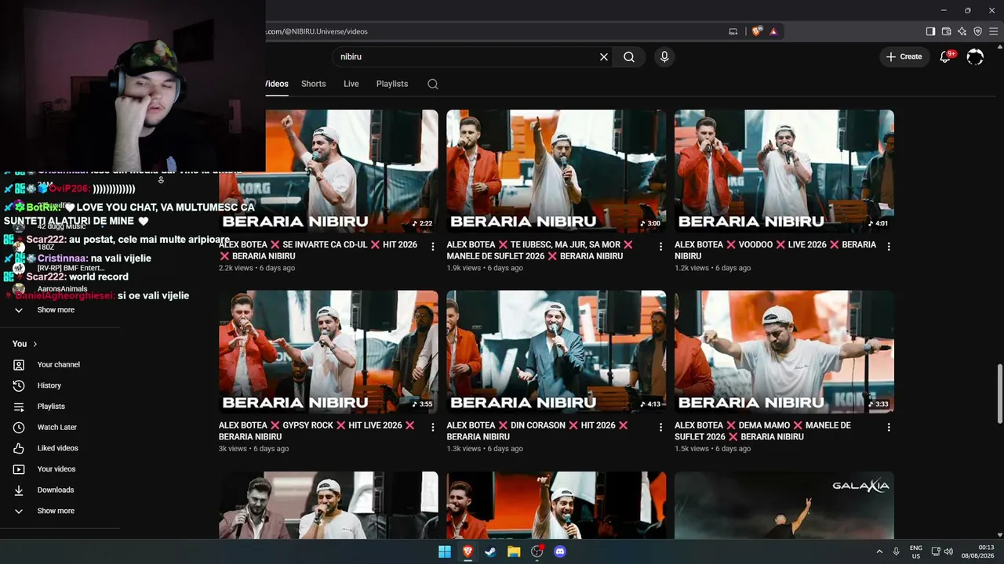The width and height of the screenshot is (1004, 564).
Task: Open File Explorer from the taskbar
Action: pos(514,551)
